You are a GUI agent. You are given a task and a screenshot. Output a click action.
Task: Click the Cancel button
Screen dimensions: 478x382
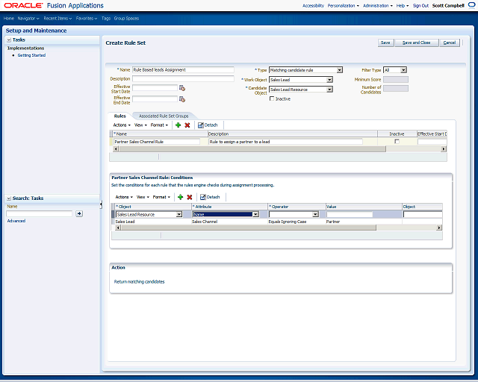[450, 43]
